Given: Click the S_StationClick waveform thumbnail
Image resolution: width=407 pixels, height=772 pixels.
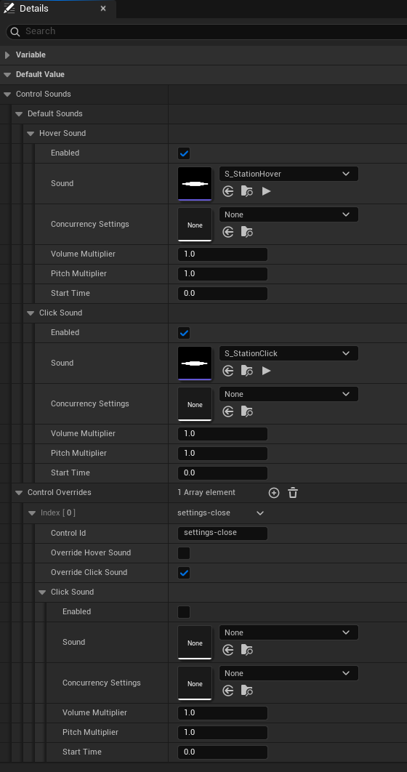Looking at the screenshot, I should click(x=195, y=363).
